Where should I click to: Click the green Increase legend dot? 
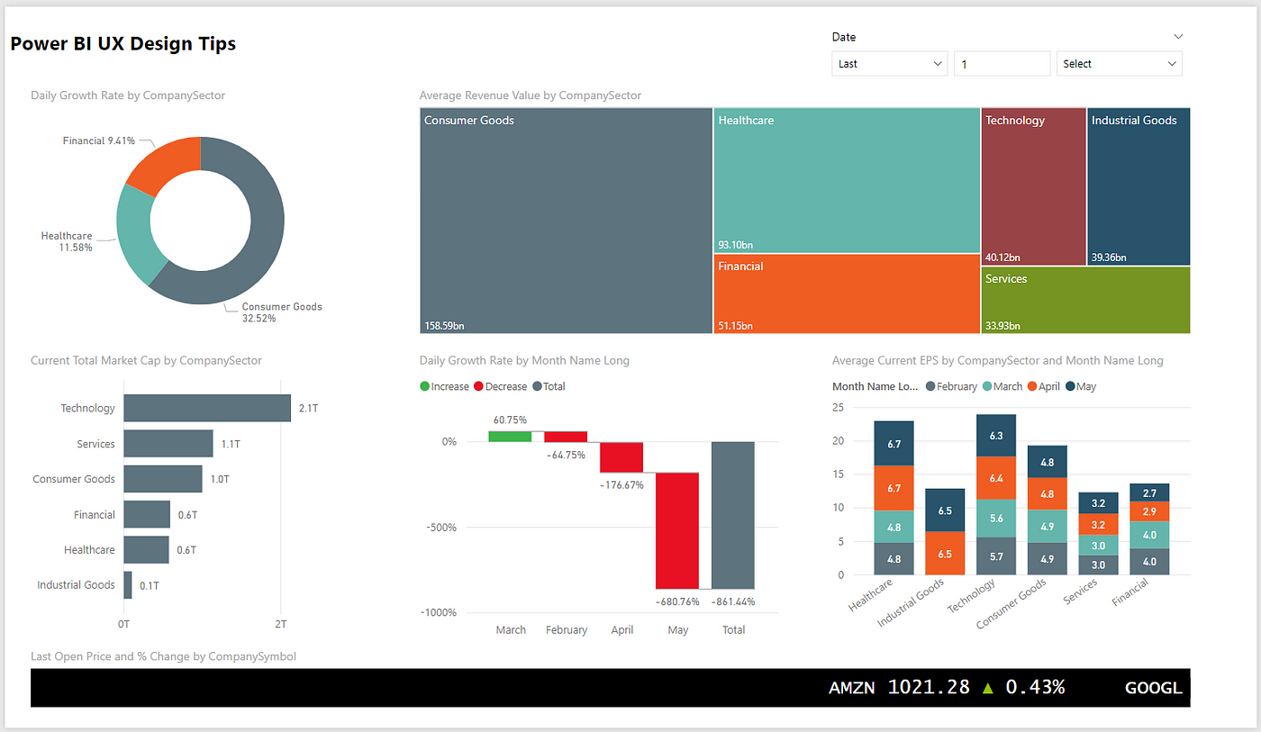(424, 386)
